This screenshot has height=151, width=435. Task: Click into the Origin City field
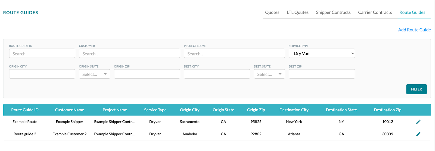click(42, 74)
